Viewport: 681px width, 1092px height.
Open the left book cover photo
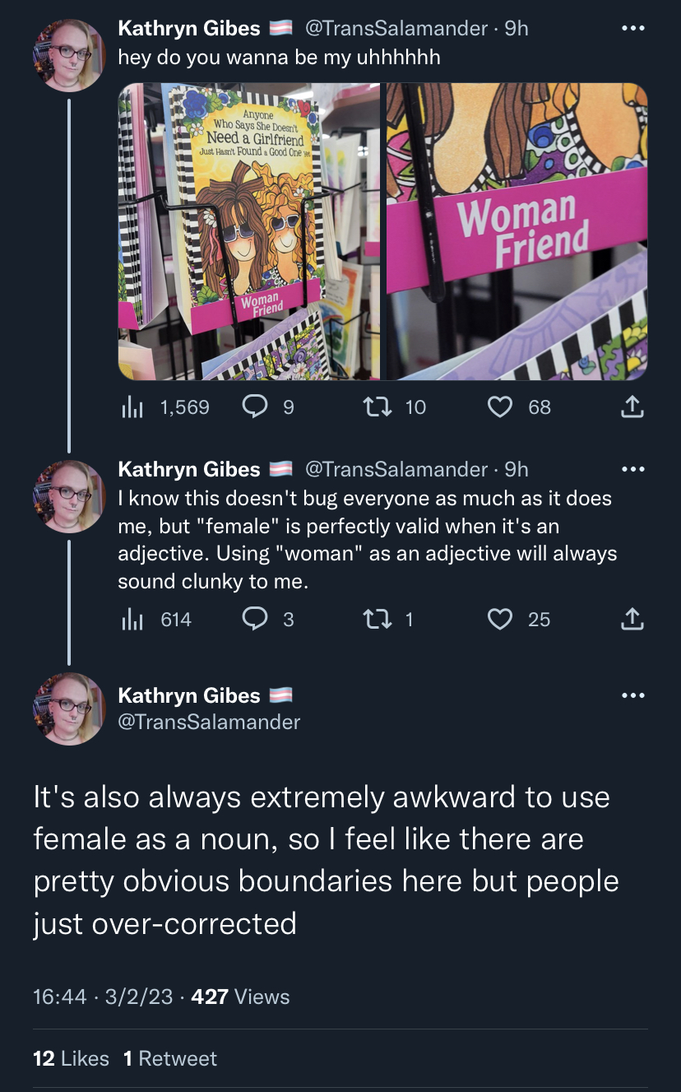click(x=249, y=231)
